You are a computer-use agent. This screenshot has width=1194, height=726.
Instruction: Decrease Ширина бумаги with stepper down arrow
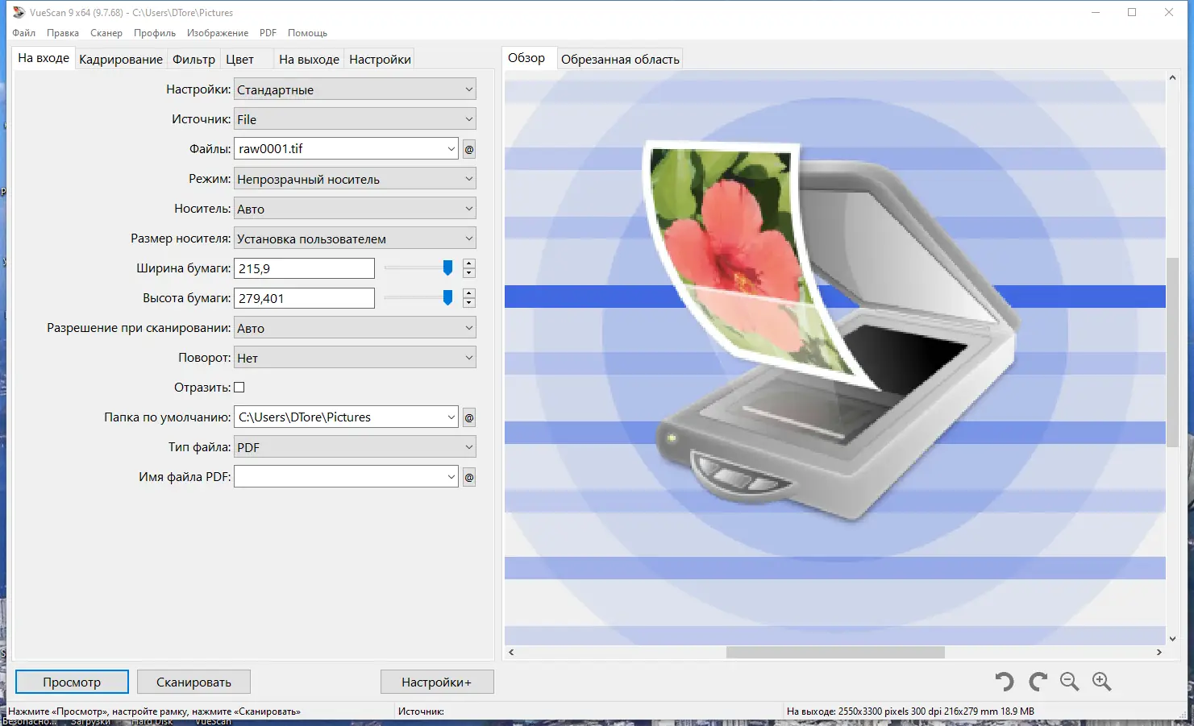[469, 273]
